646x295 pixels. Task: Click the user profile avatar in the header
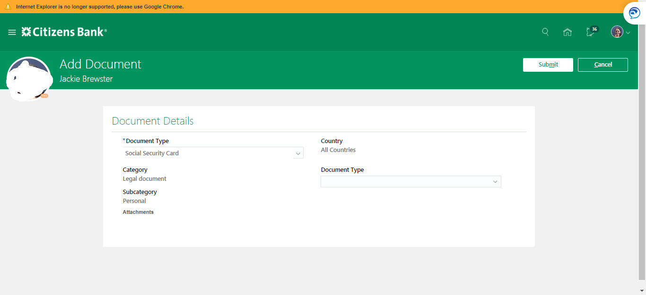coord(617,32)
